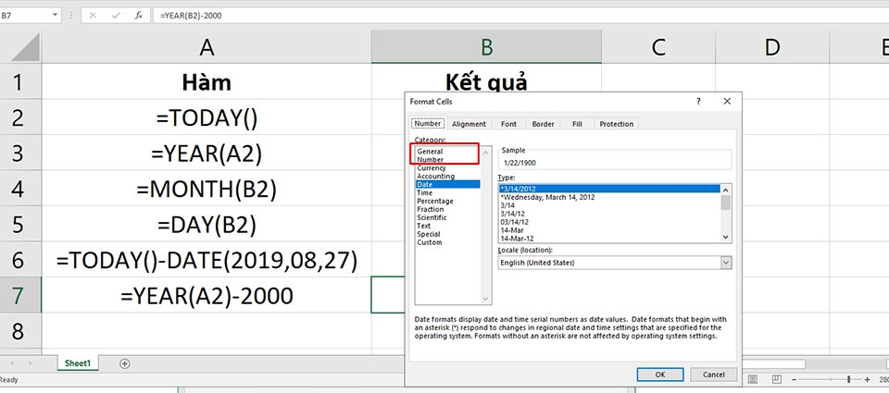Click the Type list scroll-down arrow
The height and width of the screenshot is (393, 889).
(x=726, y=238)
